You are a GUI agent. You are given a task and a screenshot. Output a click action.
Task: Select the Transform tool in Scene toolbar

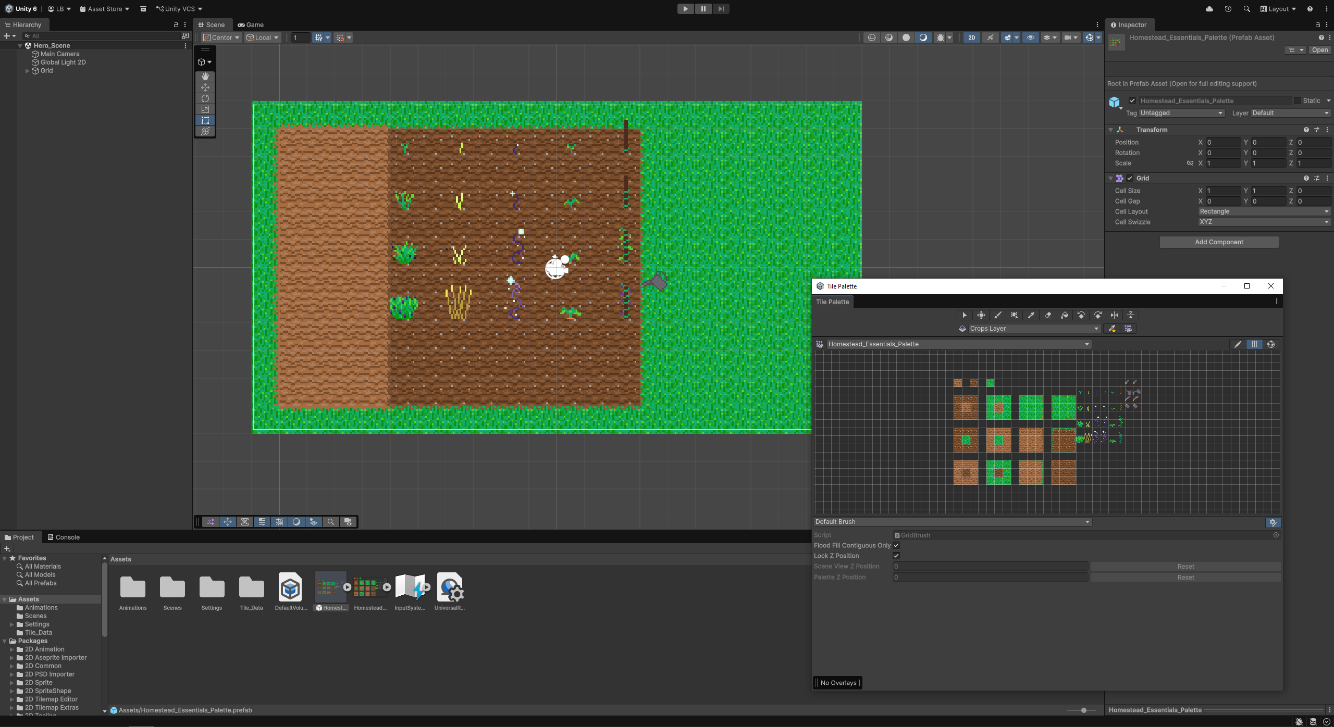click(x=205, y=131)
